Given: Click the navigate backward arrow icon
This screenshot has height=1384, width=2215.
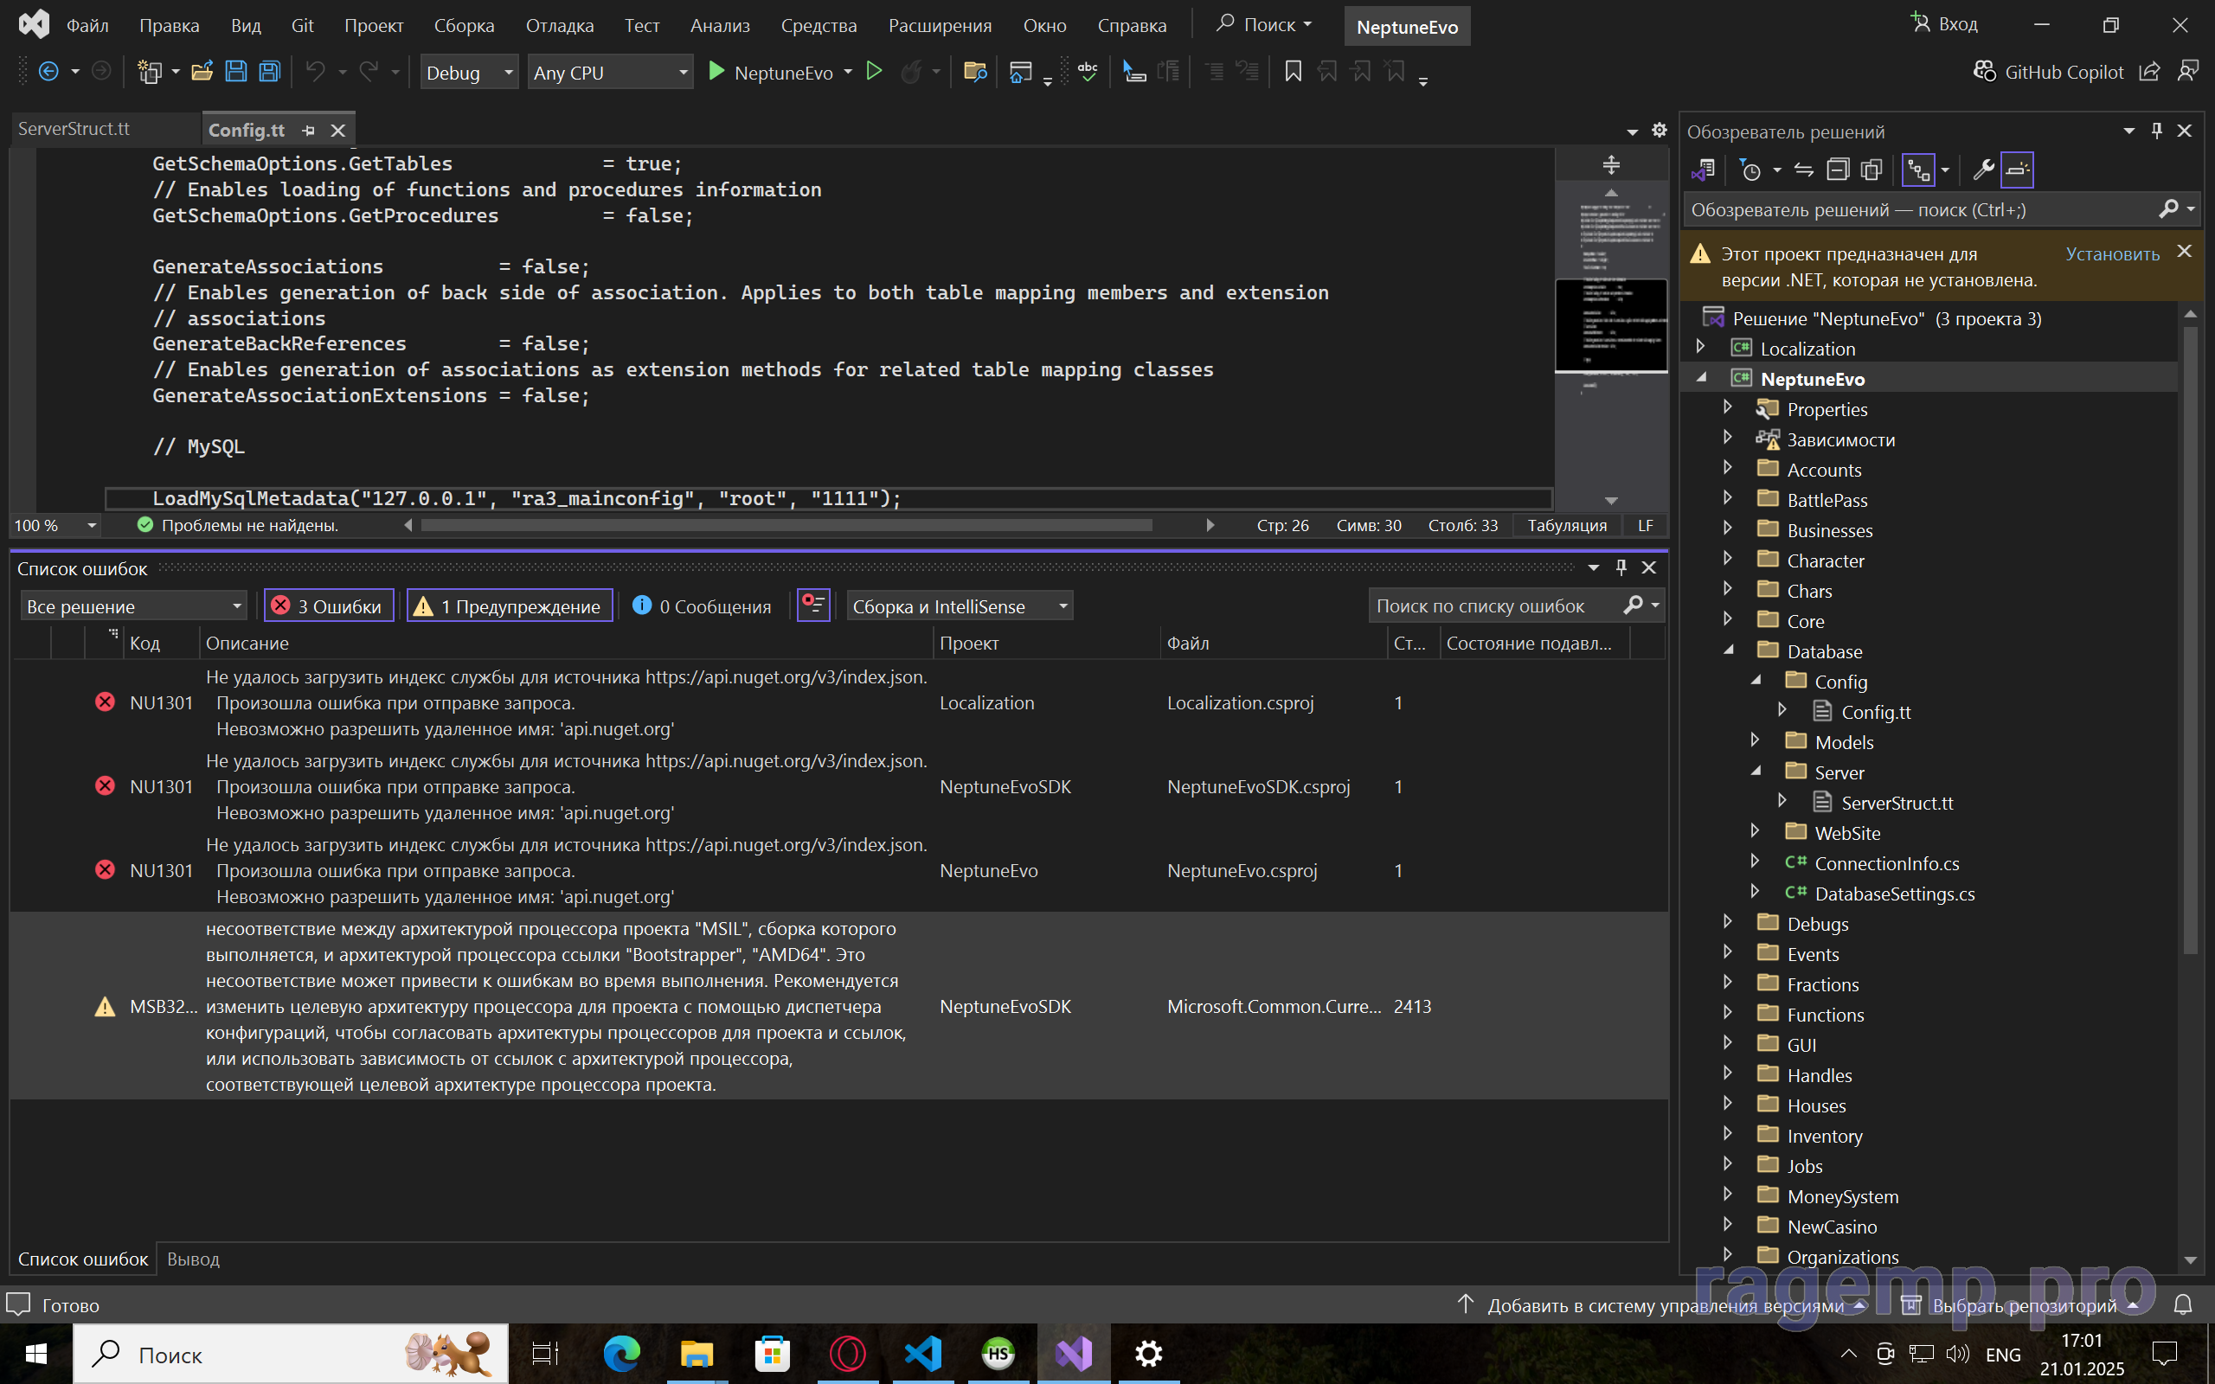Looking at the screenshot, I should [48, 72].
